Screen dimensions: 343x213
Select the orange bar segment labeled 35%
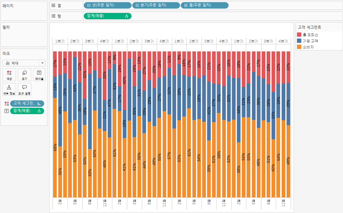click(x=60, y=172)
